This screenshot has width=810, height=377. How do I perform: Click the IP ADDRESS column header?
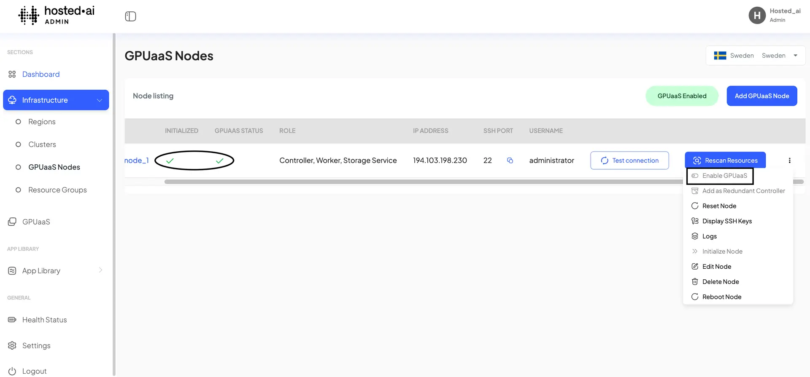431,131
